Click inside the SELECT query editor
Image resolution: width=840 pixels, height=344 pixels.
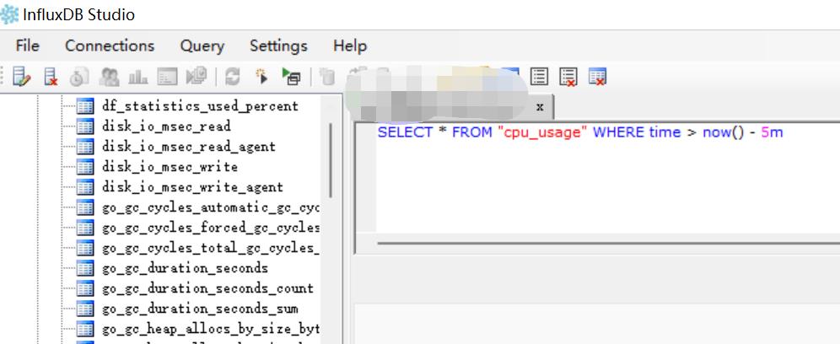[x=607, y=177]
